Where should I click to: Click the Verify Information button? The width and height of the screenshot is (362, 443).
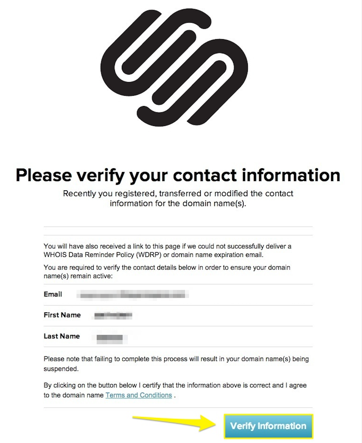(x=268, y=426)
